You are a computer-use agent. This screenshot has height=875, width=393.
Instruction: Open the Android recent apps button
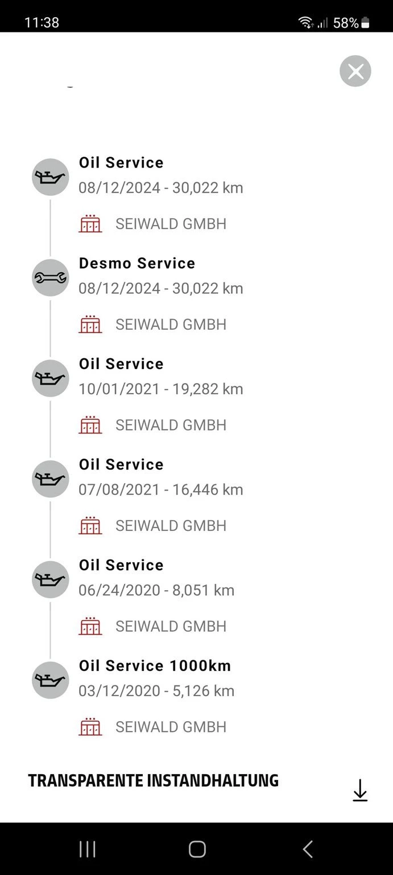(87, 849)
